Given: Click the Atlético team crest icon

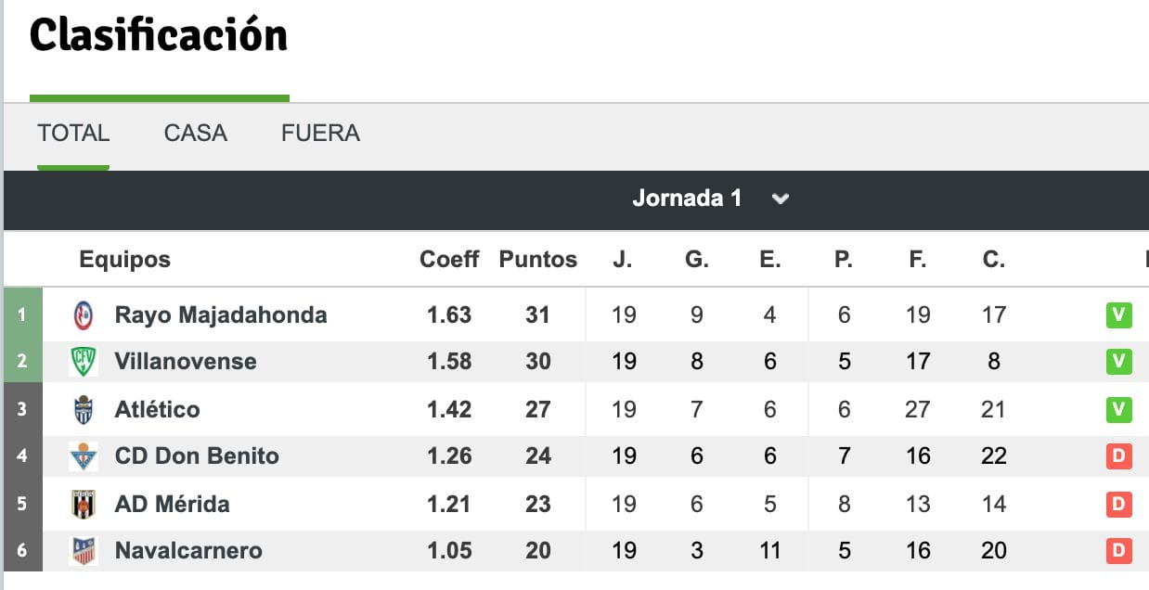Looking at the screenshot, I should pos(84,409).
